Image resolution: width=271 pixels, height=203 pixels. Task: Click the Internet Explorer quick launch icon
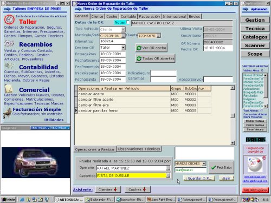22,200
